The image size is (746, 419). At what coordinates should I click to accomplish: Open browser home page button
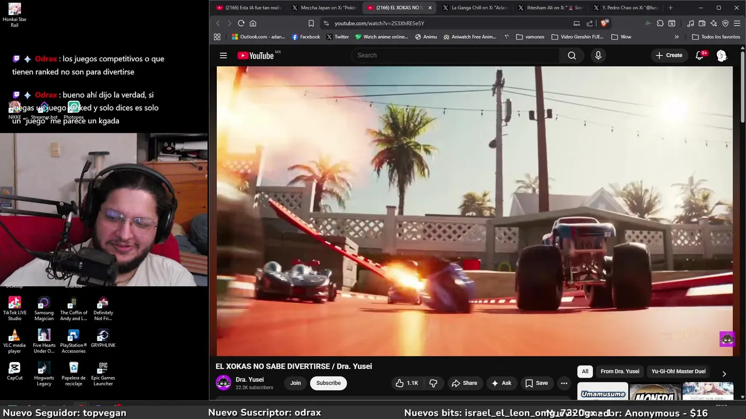[x=253, y=23]
